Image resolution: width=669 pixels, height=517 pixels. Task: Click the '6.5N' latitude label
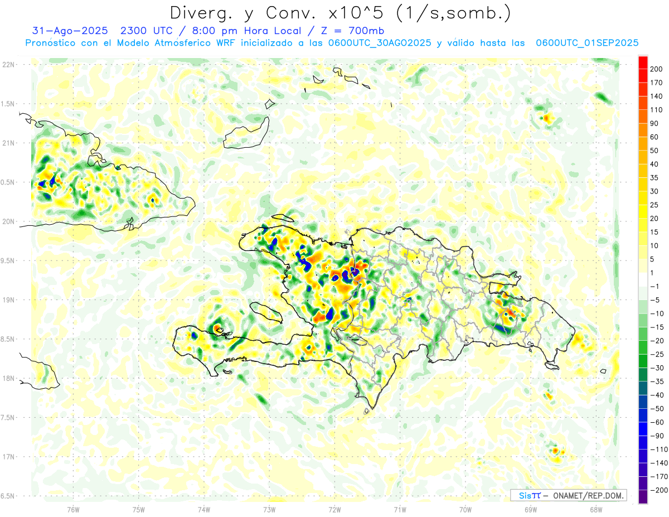(8, 496)
